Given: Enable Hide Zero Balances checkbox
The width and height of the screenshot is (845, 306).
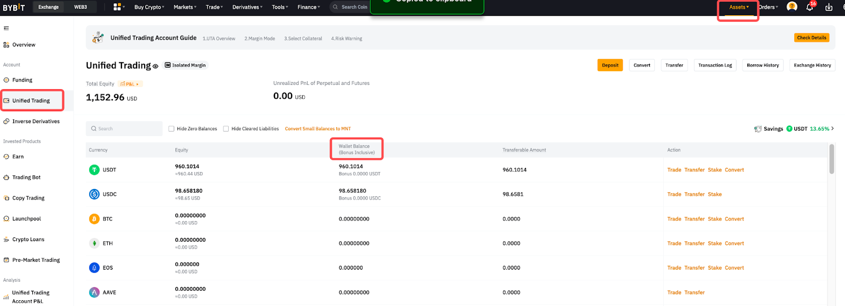Looking at the screenshot, I should (171, 129).
